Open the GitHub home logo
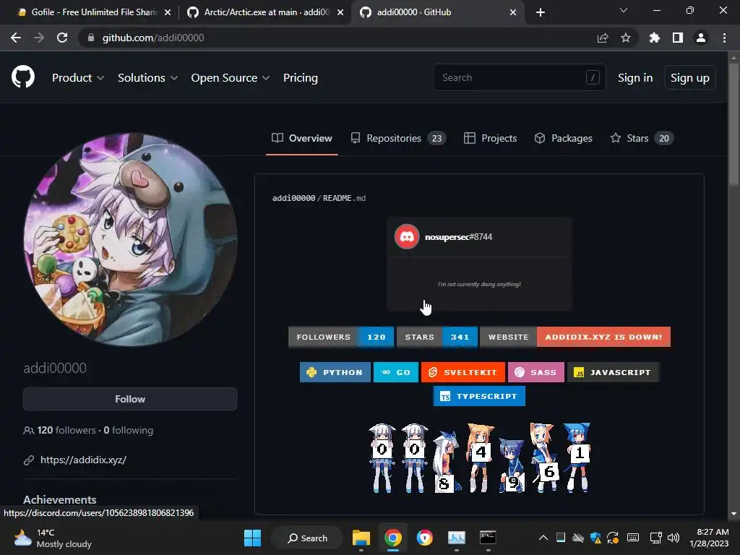740x555 pixels. pyautogui.click(x=23, y=77)
